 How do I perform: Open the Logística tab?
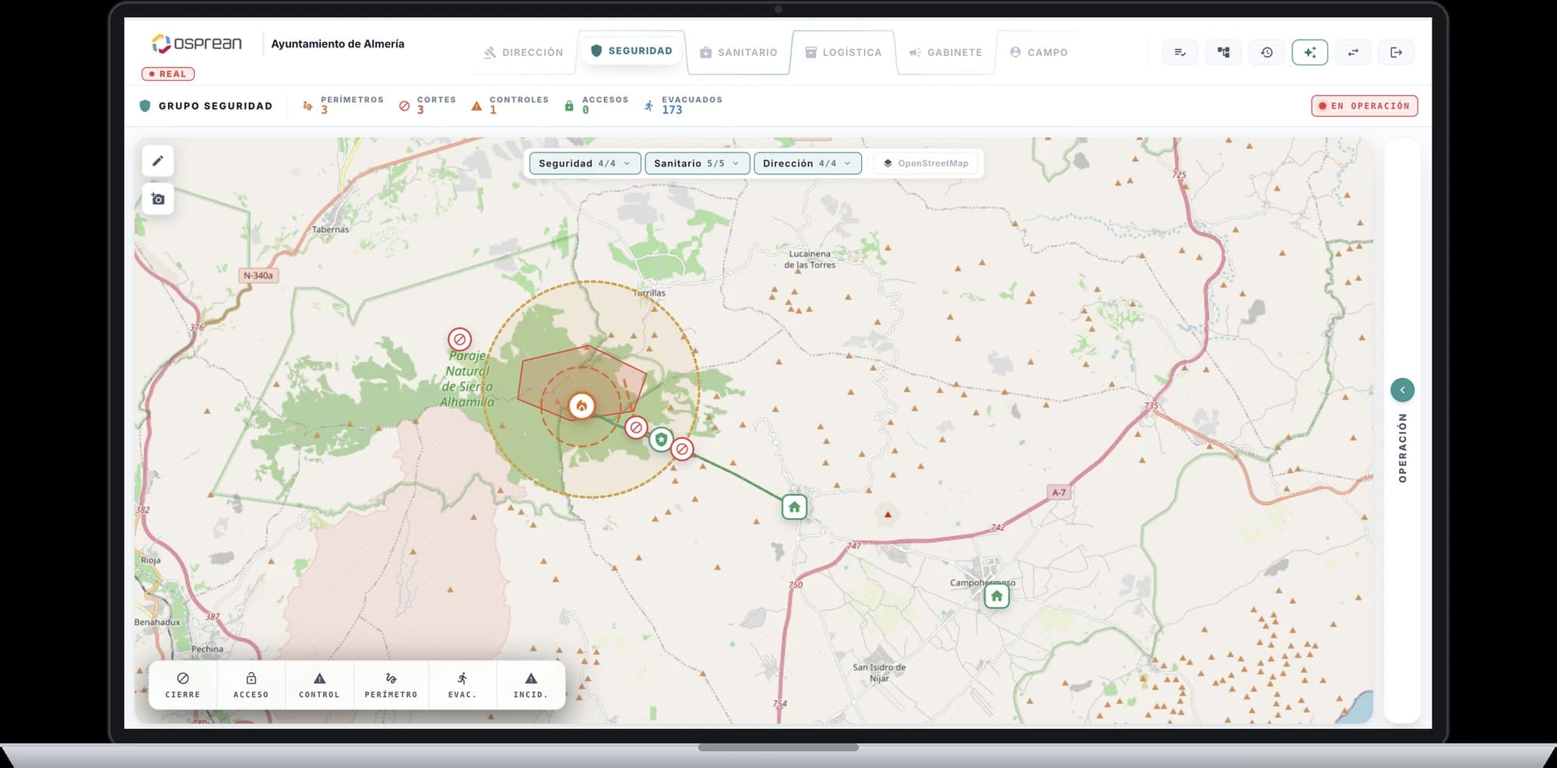click(x=843, y=52)
